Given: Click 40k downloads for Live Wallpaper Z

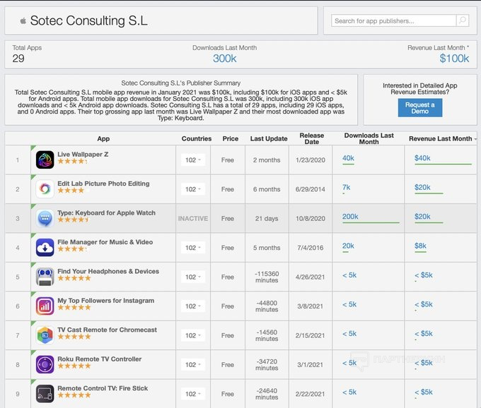Looking at the screenshot, I should (x=348, y=158).
